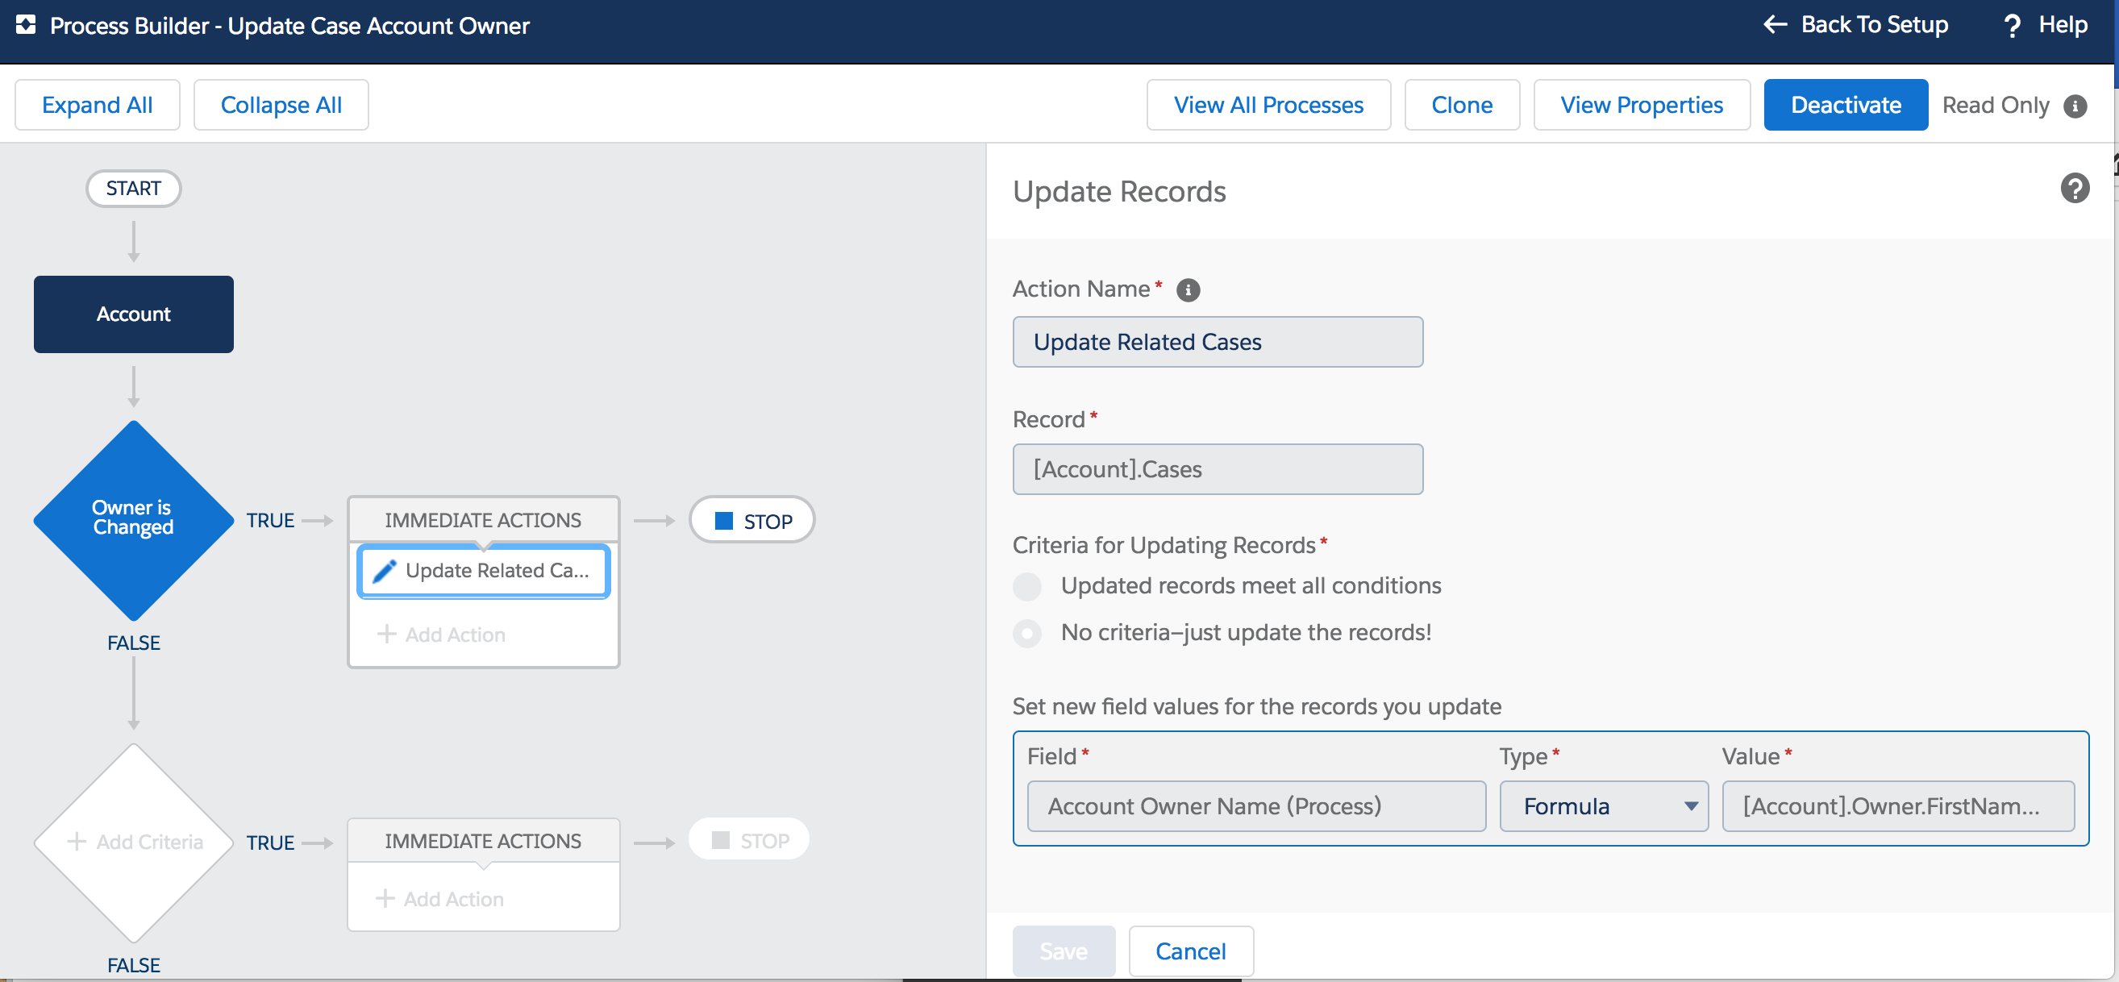Click the Read Only info icon
2119x982 pixels.
point(2075,106)
